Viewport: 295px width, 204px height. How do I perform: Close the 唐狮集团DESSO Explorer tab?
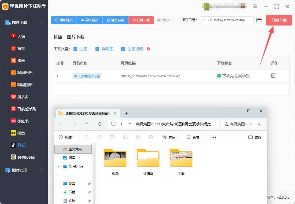click(x=115, y=113)
